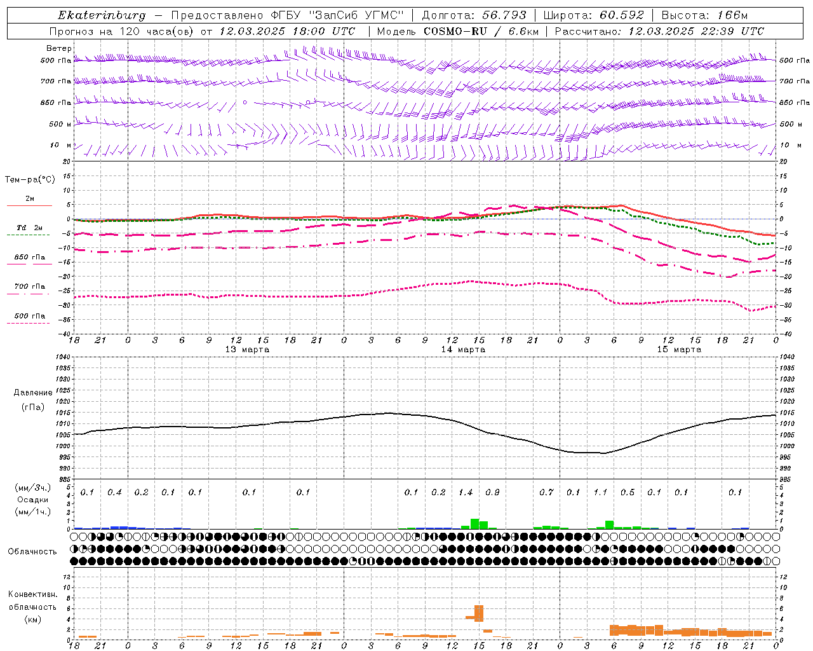Click the tallest green precipitation bar under 1.4
This screenshot has width=813, height=651.
click(474, 524)
